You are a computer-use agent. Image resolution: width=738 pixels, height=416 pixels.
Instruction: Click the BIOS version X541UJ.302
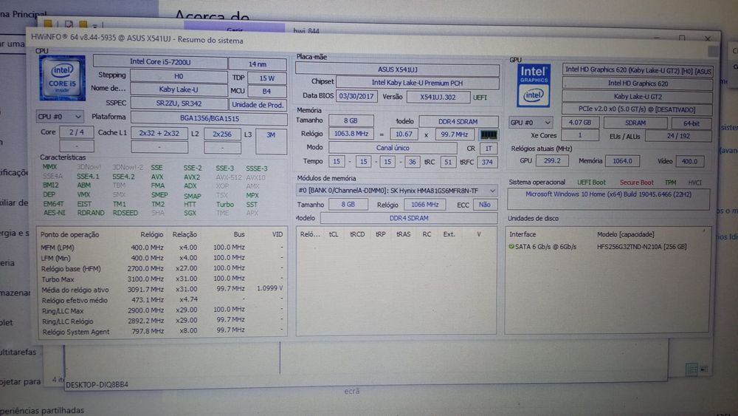click(438, 97)
